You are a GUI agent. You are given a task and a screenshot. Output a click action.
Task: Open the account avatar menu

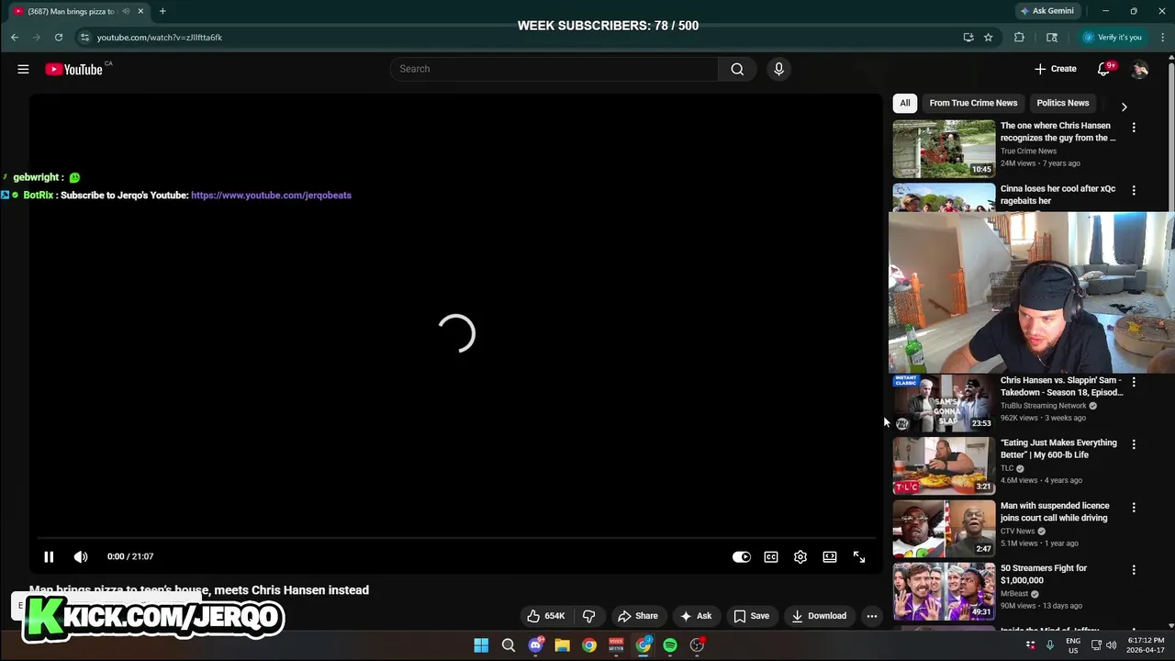pos(1139,69)
